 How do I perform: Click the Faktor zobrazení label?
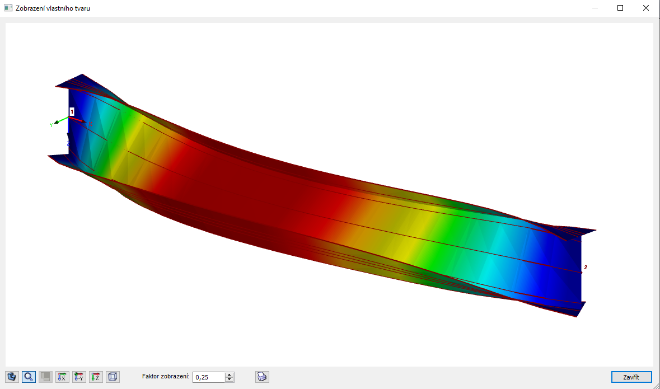(166, 376)
